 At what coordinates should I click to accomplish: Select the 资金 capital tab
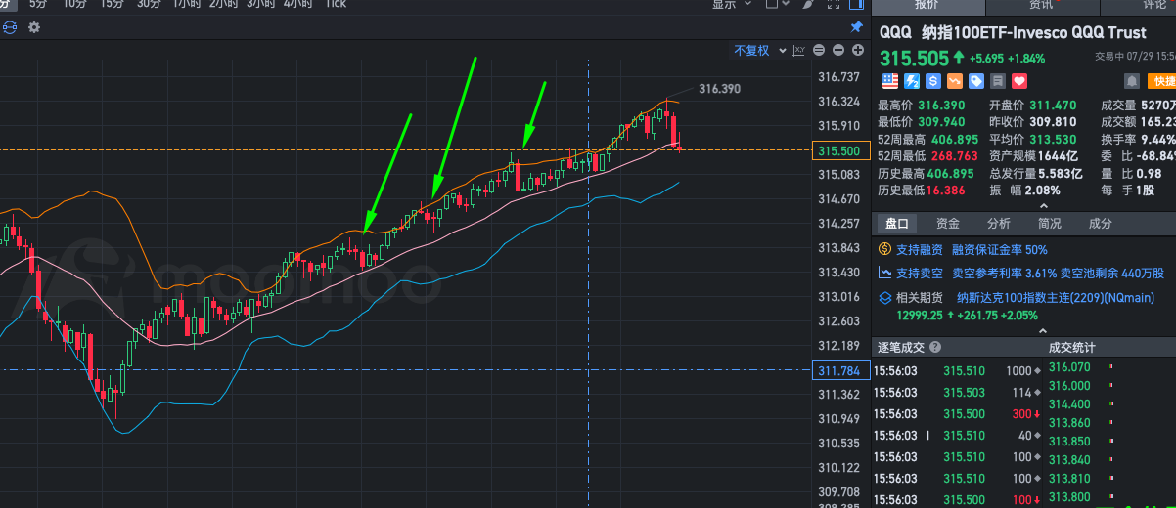(x=948, y=224)
